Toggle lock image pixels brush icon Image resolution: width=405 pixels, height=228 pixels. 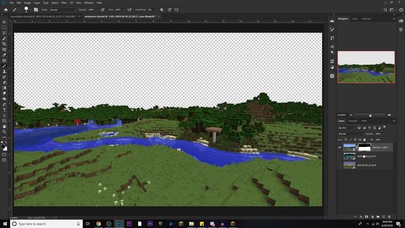(x=351, y=139)
